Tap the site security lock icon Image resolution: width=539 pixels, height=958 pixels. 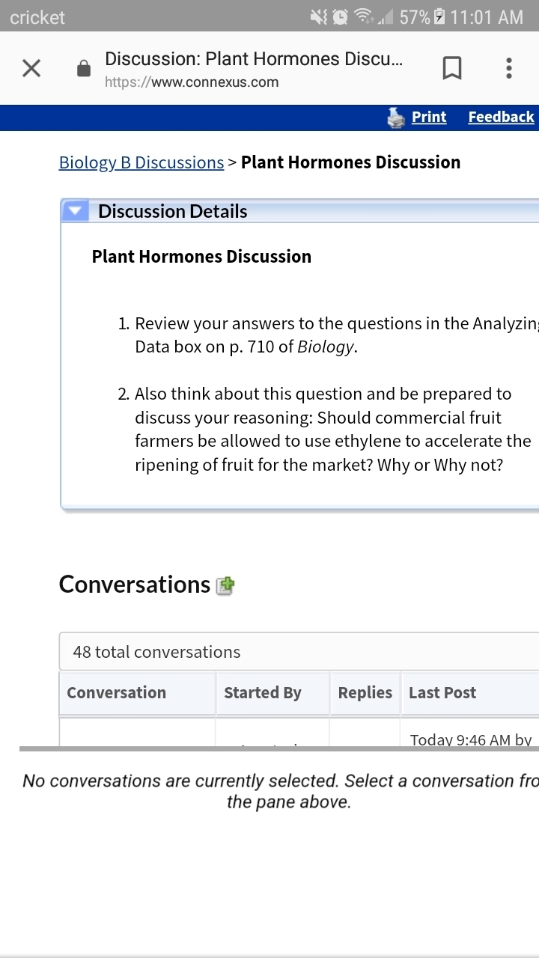(x=84, y=70)
